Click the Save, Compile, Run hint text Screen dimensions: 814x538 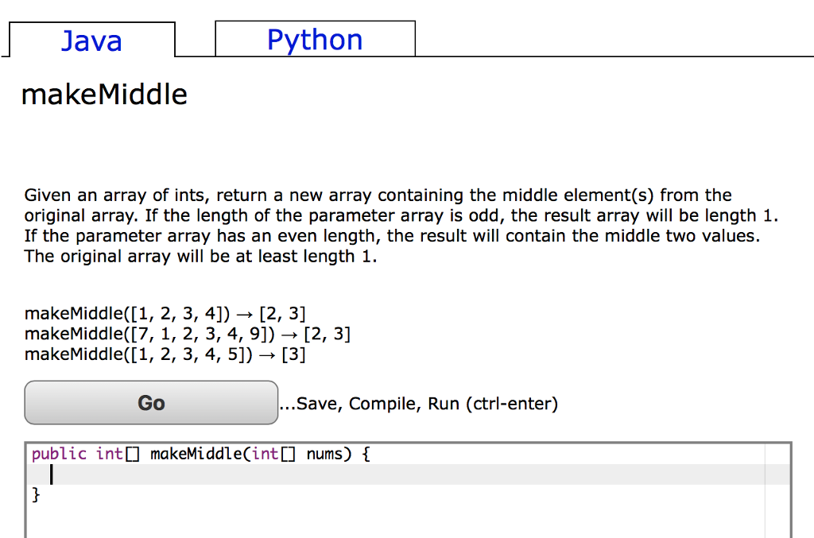419,404
